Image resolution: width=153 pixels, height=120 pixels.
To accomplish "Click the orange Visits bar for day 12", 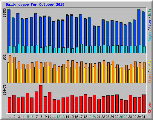I will click(x=59, y=75).
